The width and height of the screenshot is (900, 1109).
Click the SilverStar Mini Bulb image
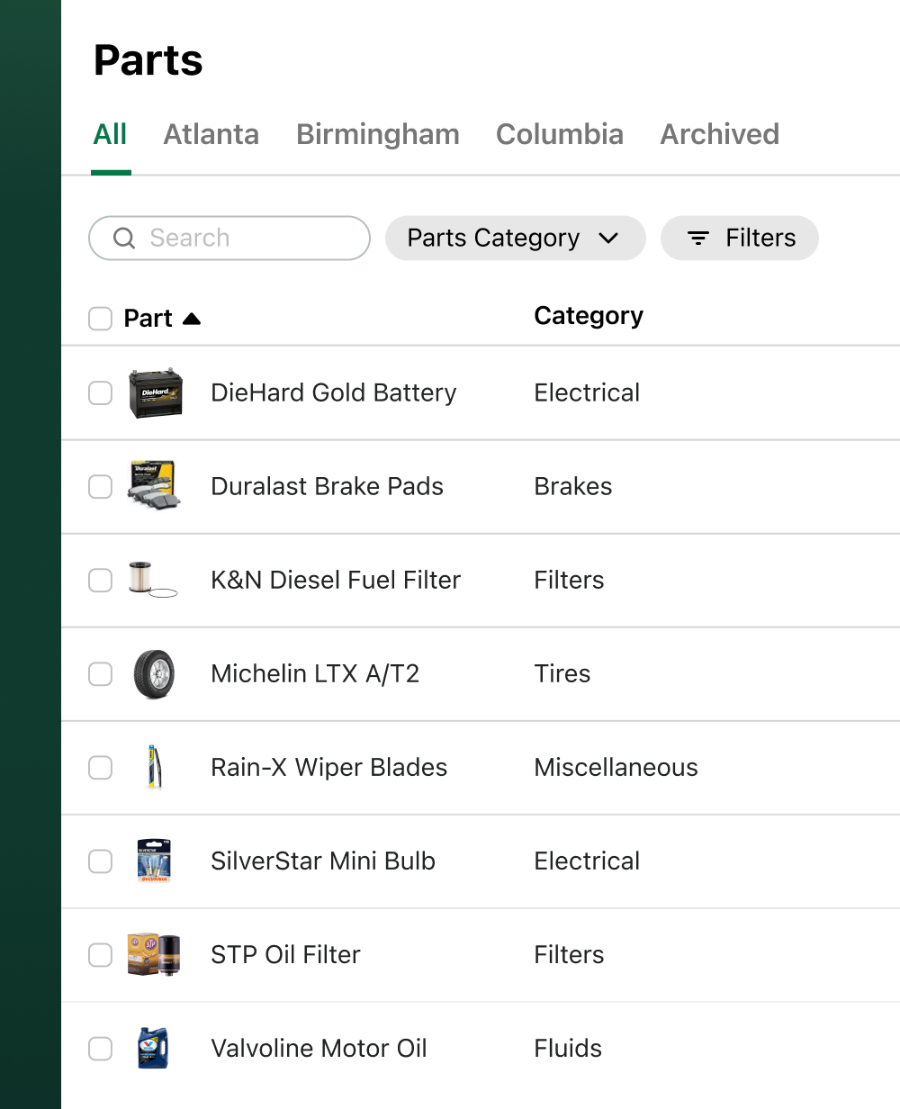point(153,861)
